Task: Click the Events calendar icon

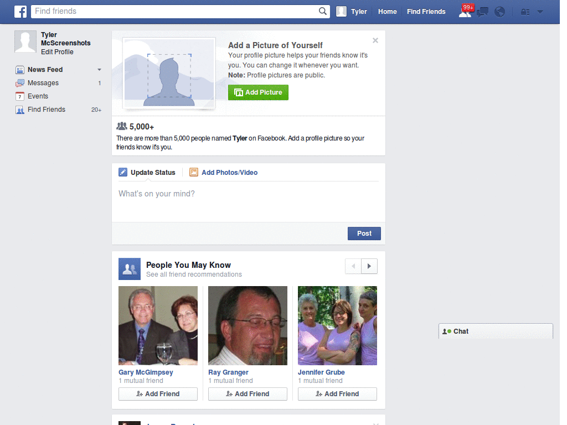Action: [20, 96]
